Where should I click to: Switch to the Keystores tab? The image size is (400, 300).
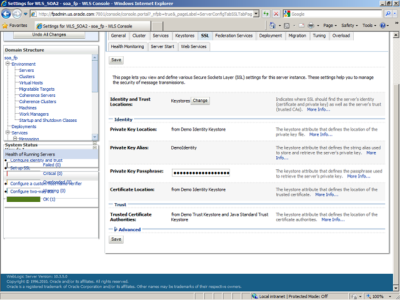(184, 36)
